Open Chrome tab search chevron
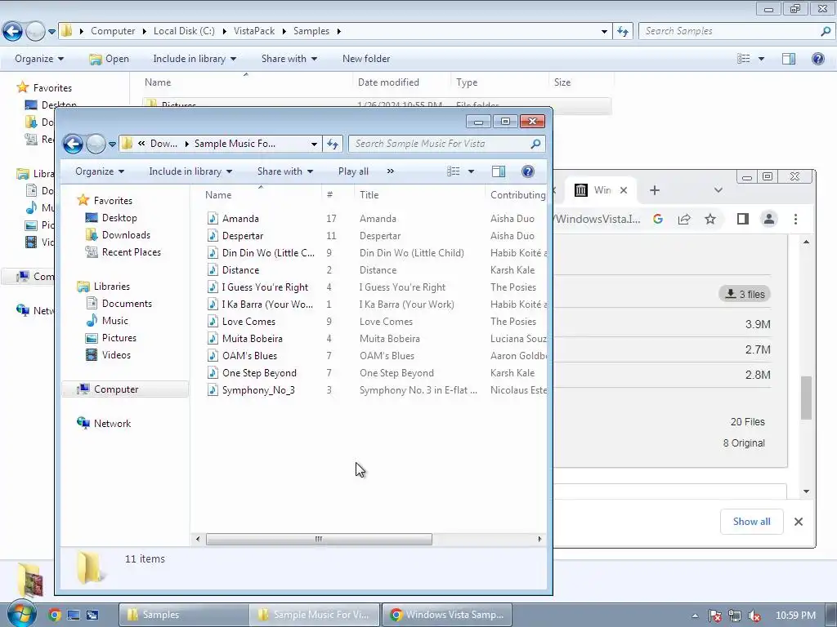837x627 pixels. [x=718, y=190]
